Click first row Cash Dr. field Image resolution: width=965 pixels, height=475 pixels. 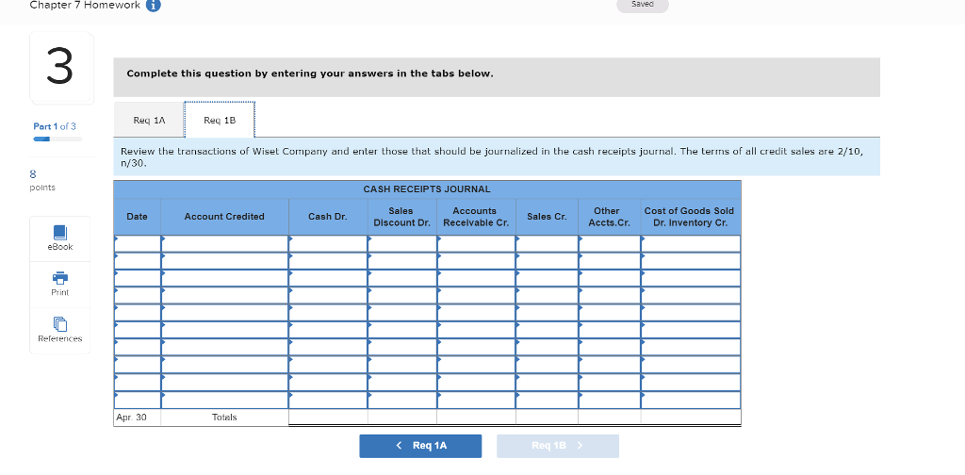point(328,244)
